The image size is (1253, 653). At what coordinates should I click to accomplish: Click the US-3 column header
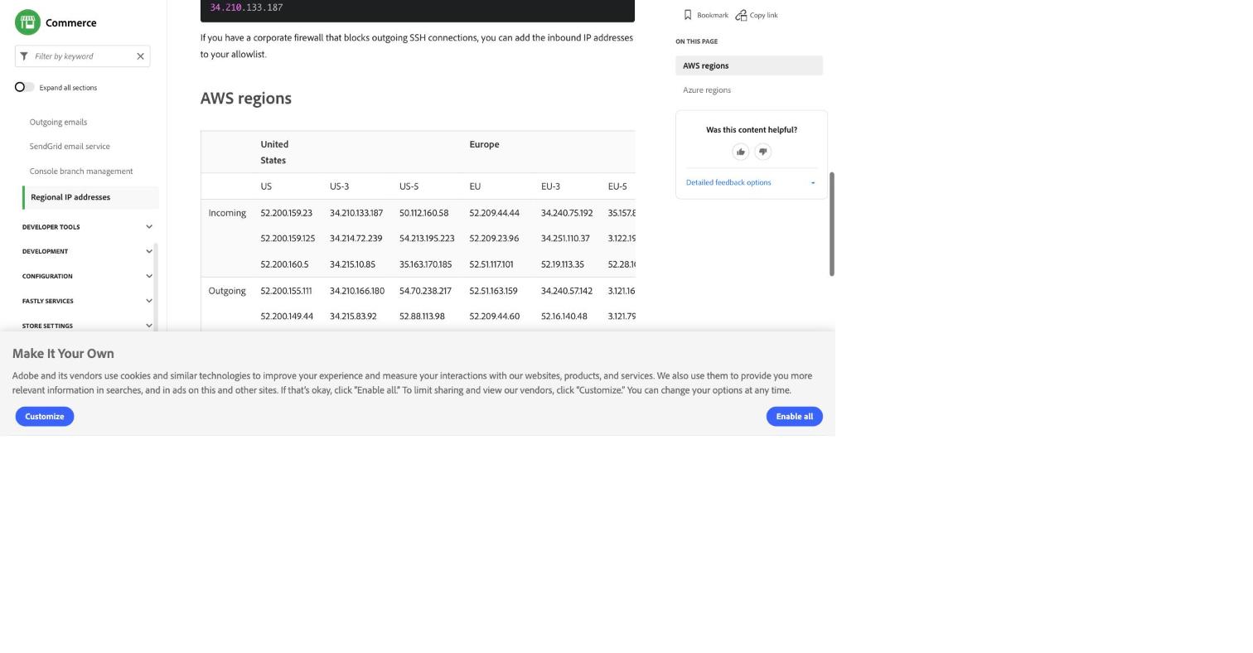339,186
